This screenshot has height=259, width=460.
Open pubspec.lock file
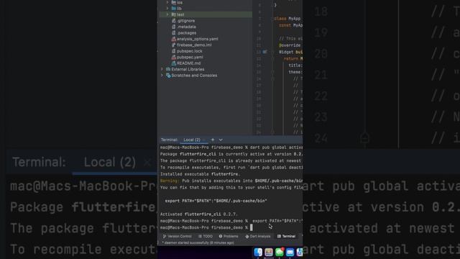(190, 51)
